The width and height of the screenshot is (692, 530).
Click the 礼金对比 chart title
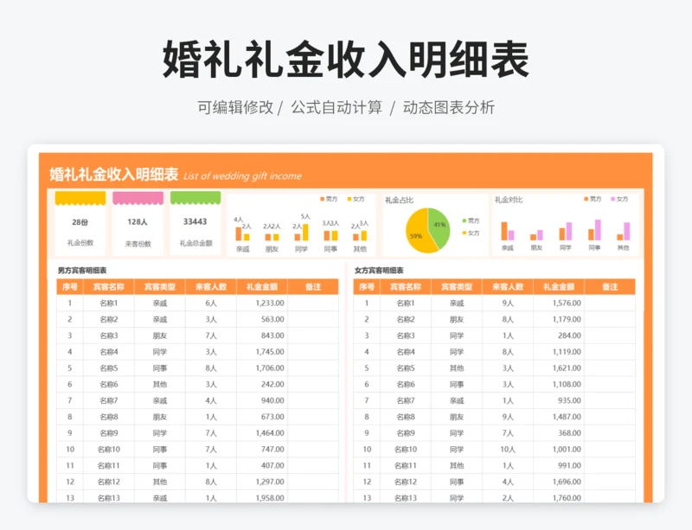coord(509,200)
